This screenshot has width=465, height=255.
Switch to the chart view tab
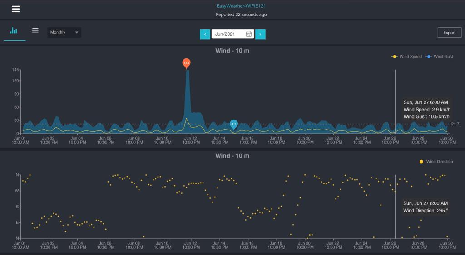coord(14,30)
